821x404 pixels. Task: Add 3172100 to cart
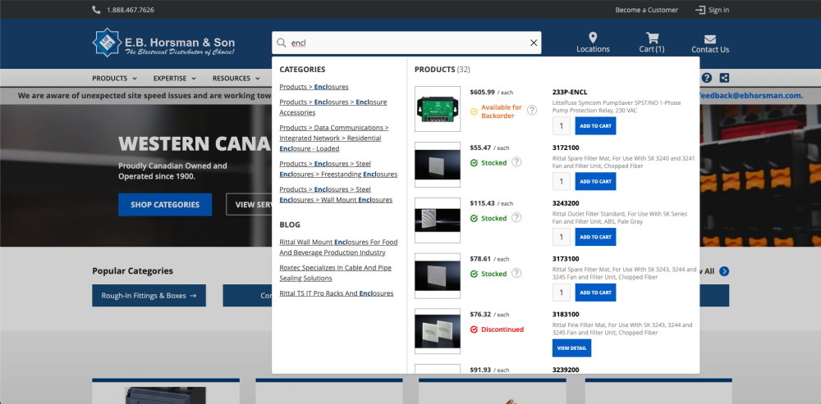click(595, 181)
